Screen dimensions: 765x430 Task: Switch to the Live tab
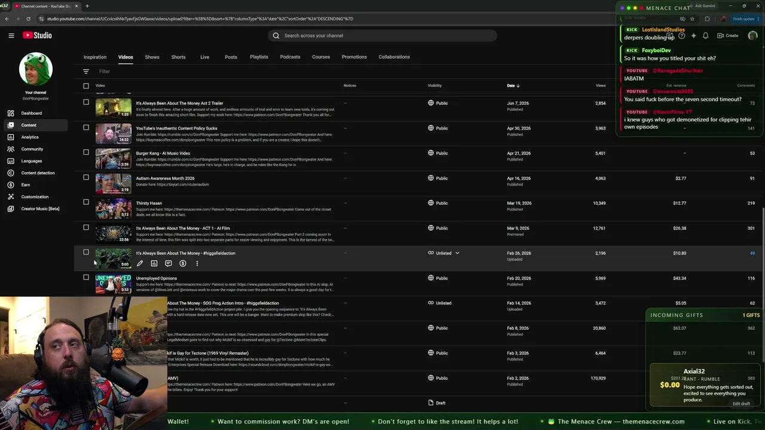(x=204, y=57)
